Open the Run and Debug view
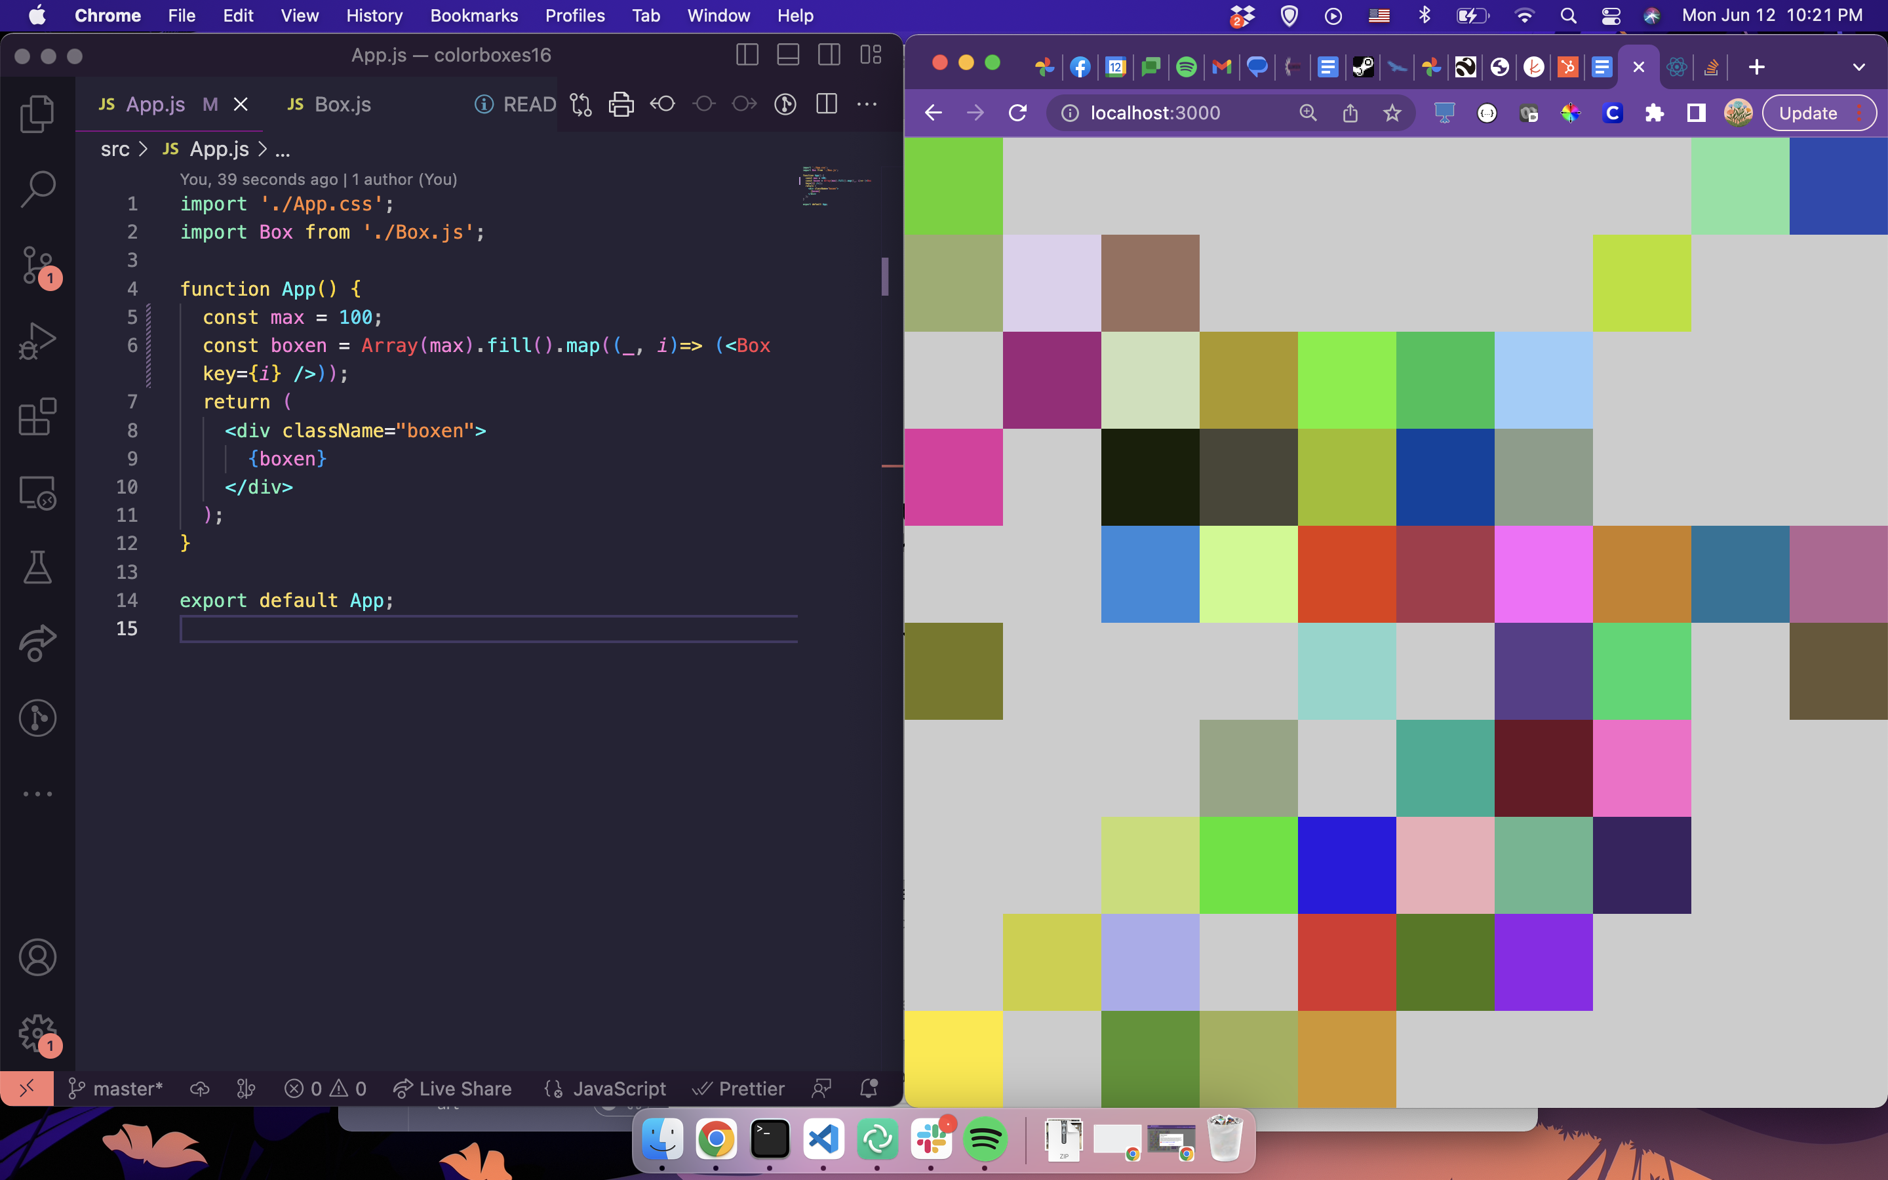This screenshot has height=1180, width=1888. pyautogui.click(x=37, y=340)
